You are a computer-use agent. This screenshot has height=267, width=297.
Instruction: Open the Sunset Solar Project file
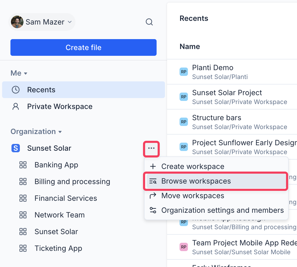[x=227, y=93]
